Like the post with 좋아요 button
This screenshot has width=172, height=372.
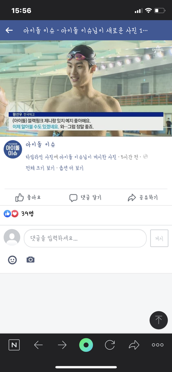coord(28,197)
